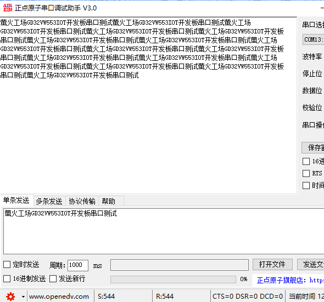Click the 波特率 baud rate label
The image size is (324, 302).
coord(312,56)
